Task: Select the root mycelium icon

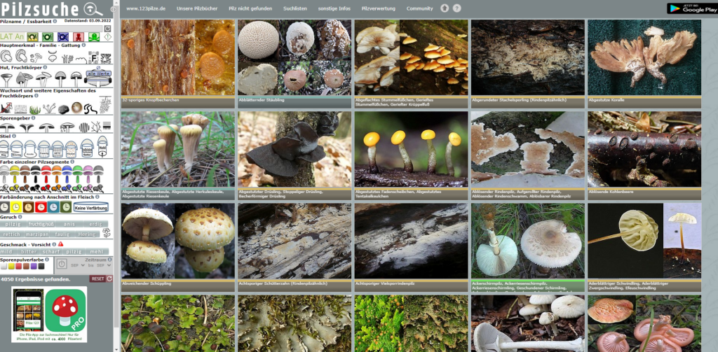Action: (105, 105)
